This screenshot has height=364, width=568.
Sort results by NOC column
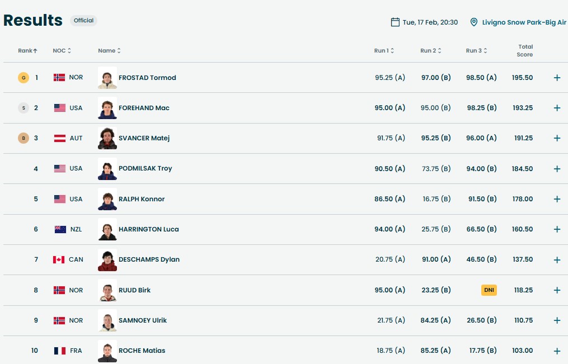(x=62, y=51)
